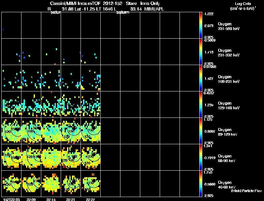Select the 22:03 Oxygen 89-129 keV image
Viewport: 264px width, 201px height.
tap(12, 131)
